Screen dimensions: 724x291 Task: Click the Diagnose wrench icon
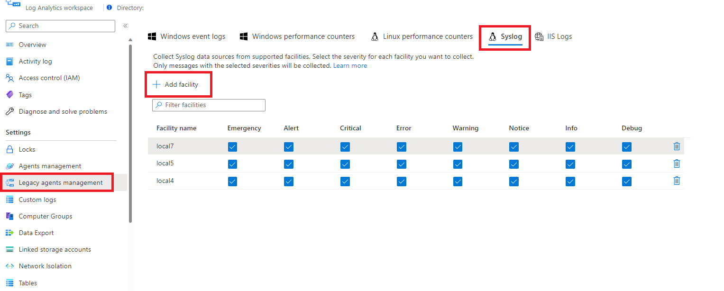pos(9,111)
